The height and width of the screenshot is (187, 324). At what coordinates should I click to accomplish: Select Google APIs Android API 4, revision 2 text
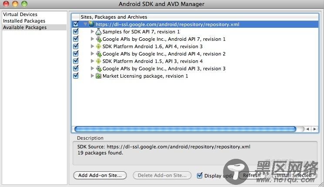(x=164, y=54)
